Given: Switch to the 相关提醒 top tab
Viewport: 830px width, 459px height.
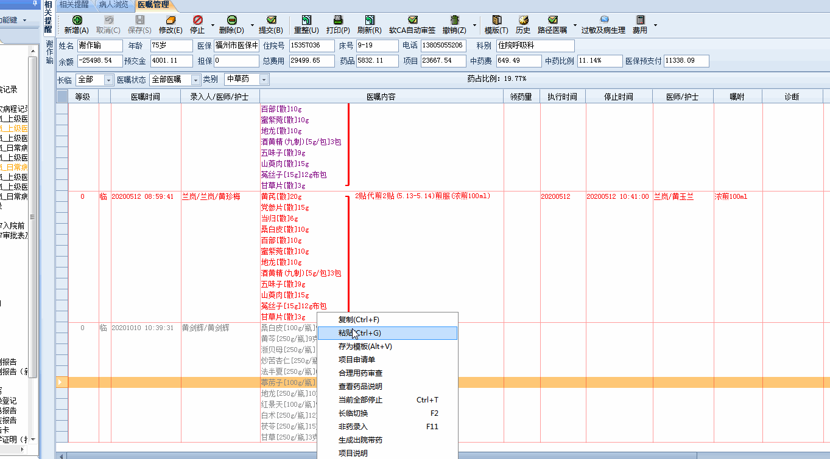Looking at the screenshot, I should 74,5.
